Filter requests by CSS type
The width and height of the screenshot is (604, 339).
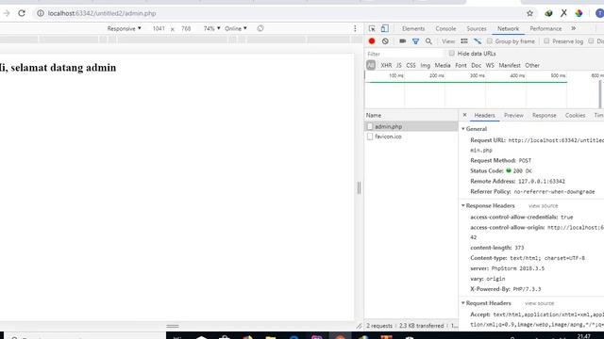(x=411, y=65)
